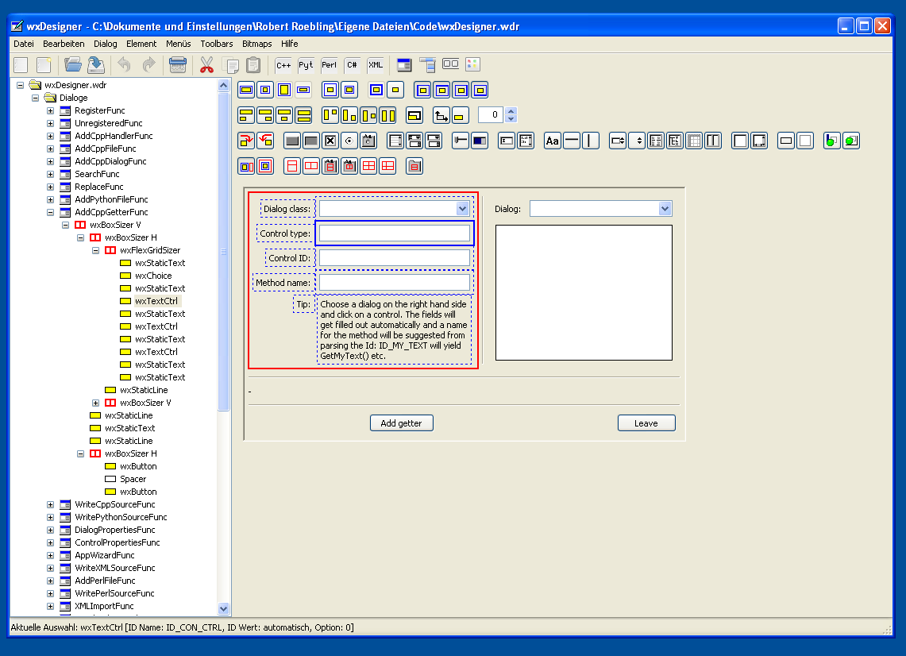The image size is (906, 656).
Task: Click the C# code generation icon
Action: coord(352,65)
